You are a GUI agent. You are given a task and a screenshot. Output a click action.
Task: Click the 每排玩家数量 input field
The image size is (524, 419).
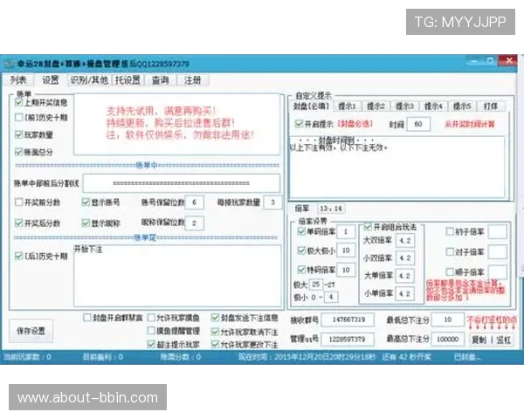click(x=273, y=203)
